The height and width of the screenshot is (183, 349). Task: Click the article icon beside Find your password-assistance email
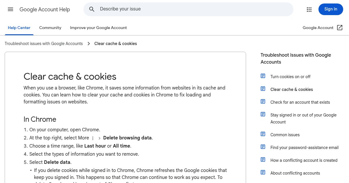[x=263, y=147]
